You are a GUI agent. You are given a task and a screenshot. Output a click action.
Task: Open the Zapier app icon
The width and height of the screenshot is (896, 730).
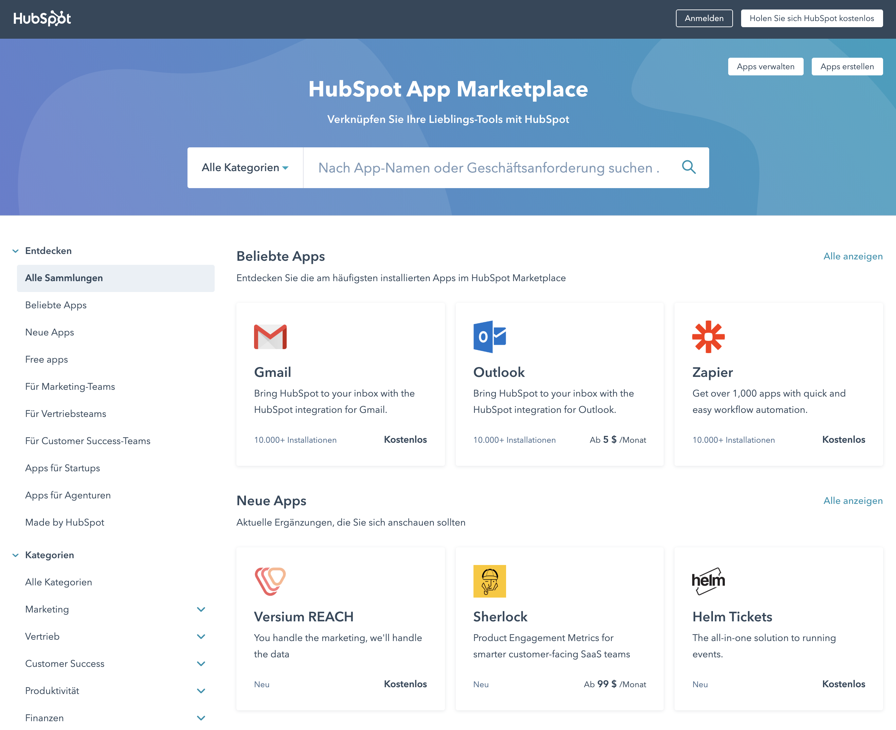709,337
